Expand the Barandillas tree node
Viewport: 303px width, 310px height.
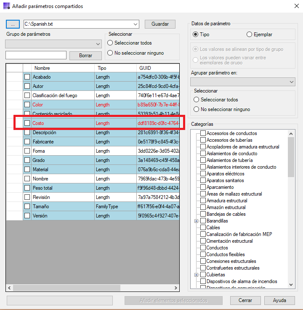pos(196,221)
